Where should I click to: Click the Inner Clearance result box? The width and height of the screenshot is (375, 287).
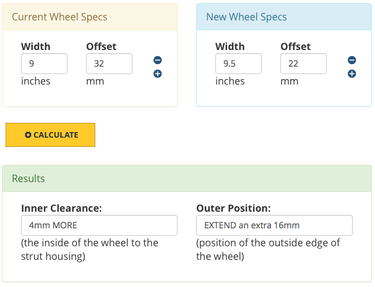click(x=99, y=225)
